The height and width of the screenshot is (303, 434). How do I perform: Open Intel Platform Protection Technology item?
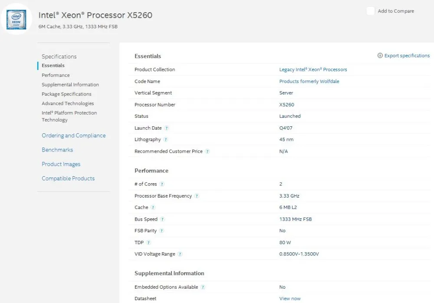(x=69, y=116)
